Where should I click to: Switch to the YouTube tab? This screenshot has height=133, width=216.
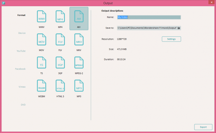point(21,51)
